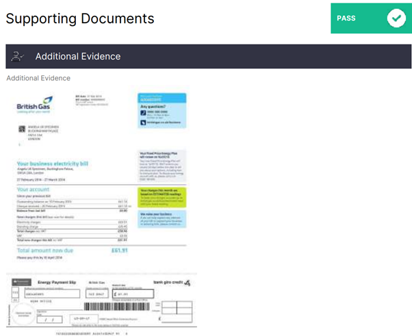Click the green PASS badge
This screenshot has height=336, width=412.
tap(371, 18)
